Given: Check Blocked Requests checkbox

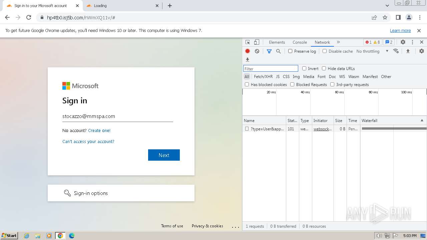Looking at the screenshot, I should pos(292,84).
